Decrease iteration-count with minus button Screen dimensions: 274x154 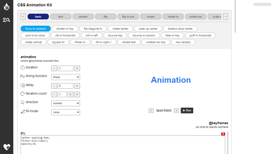(x=54, y=94)
